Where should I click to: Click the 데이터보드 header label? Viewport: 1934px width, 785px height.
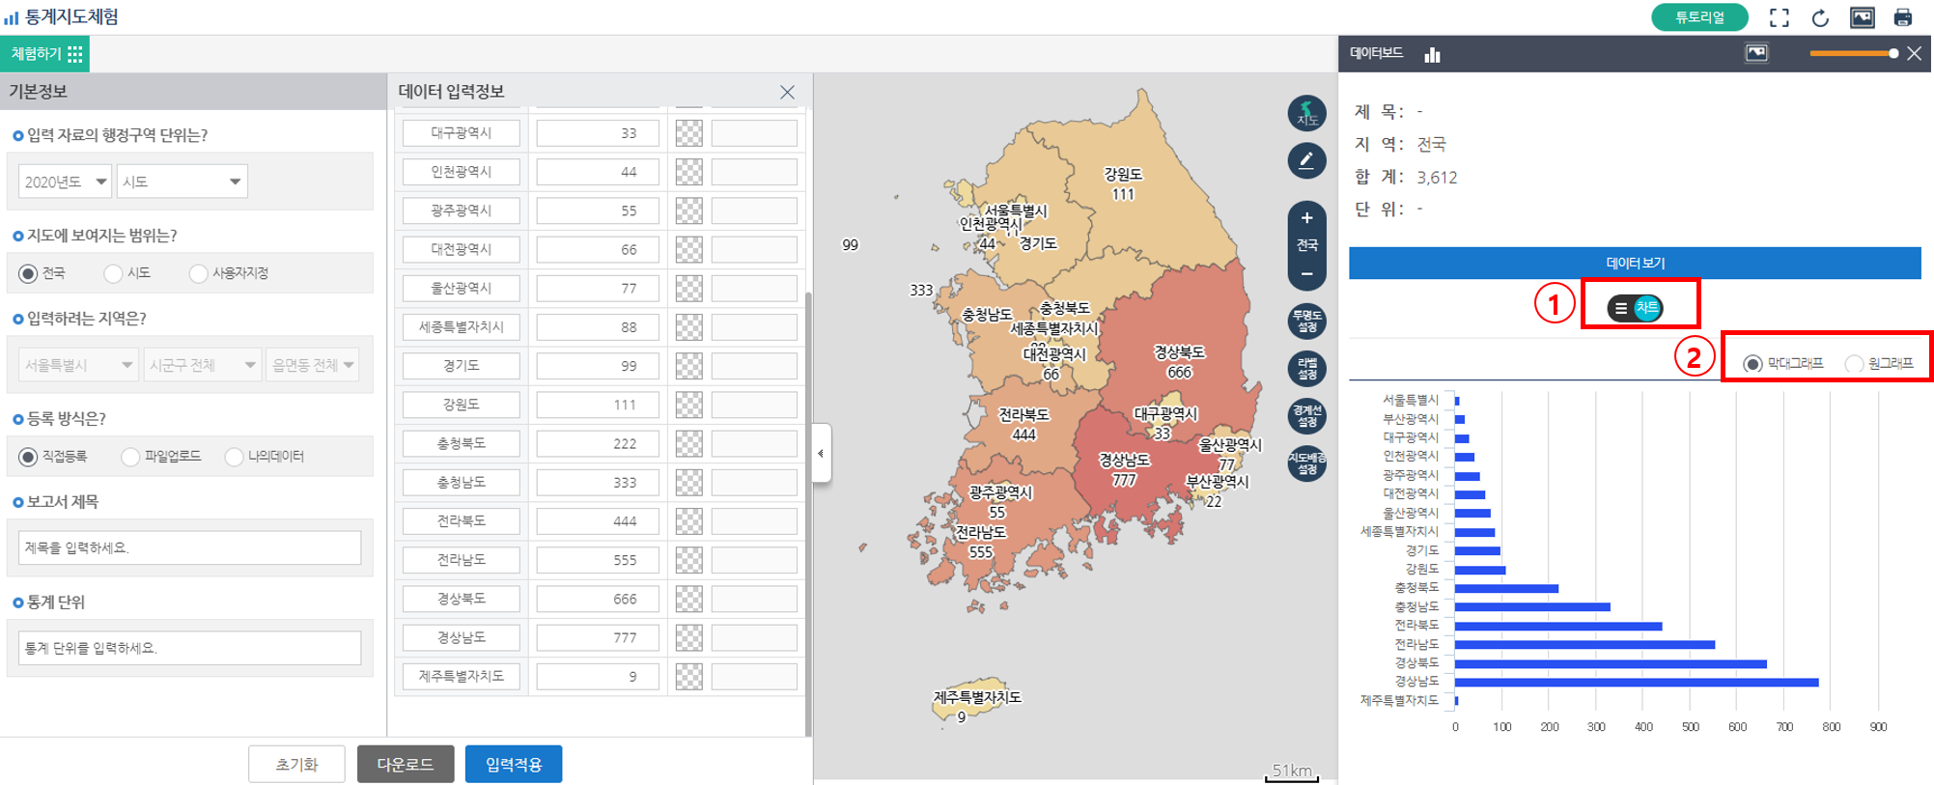click(1376, 54)
